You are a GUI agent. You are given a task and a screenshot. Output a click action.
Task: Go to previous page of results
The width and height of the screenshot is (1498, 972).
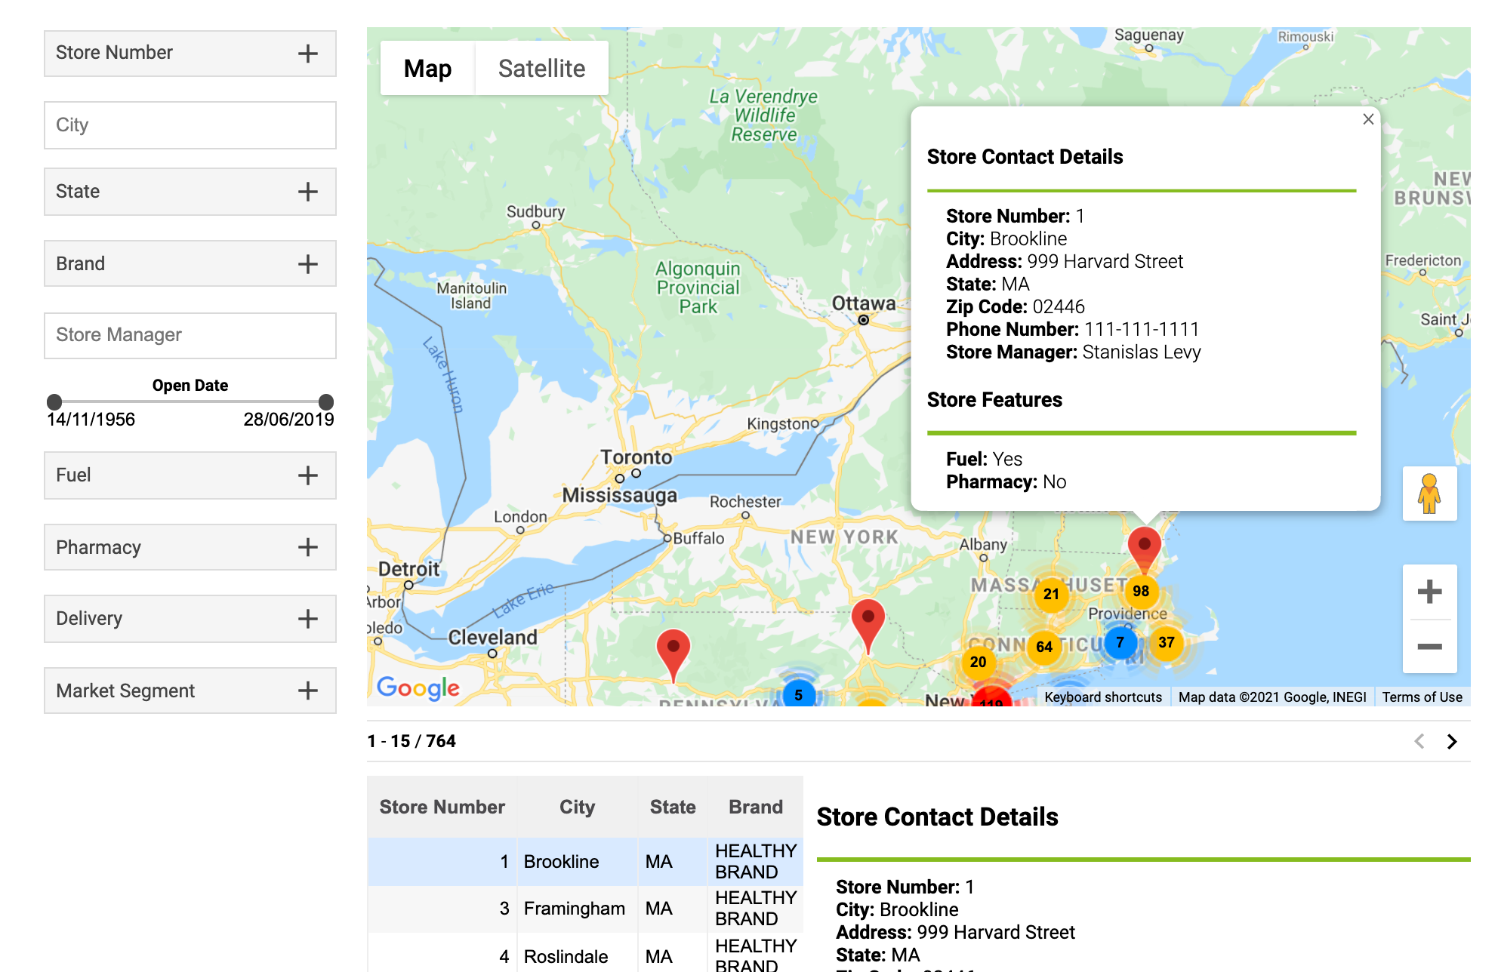(x=1419, y=742)
